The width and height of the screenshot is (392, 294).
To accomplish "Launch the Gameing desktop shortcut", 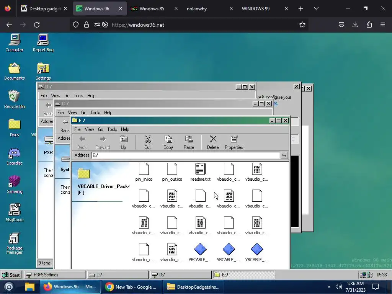I will coord(15,185).
